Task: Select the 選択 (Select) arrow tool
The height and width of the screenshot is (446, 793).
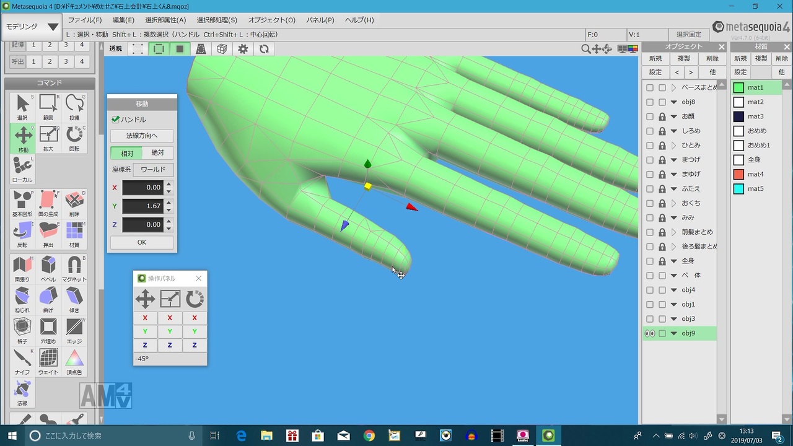Action: (22, 107)
